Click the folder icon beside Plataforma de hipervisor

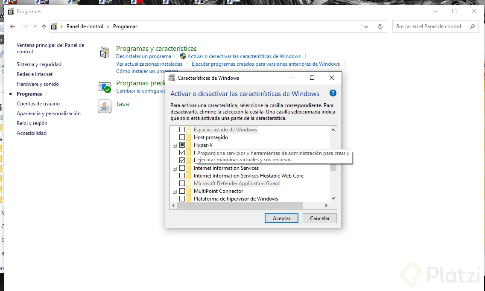(x=188, y=199)
